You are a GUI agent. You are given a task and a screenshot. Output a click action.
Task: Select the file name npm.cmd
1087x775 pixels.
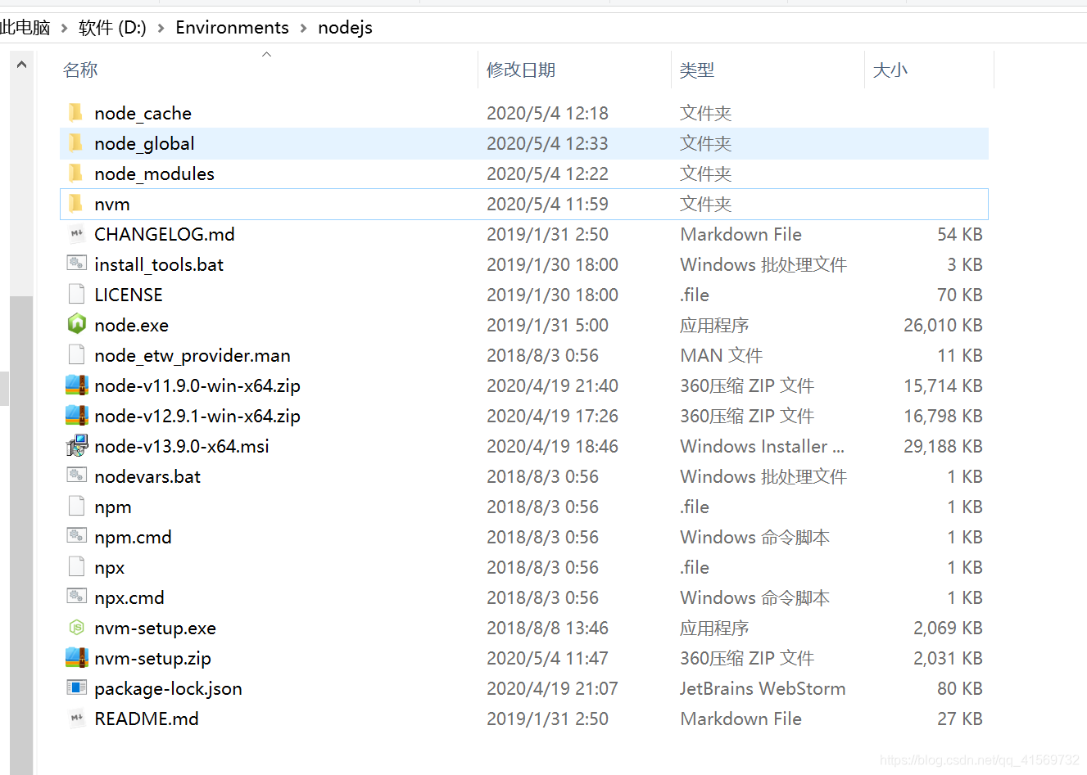click(x=133, y=537)
